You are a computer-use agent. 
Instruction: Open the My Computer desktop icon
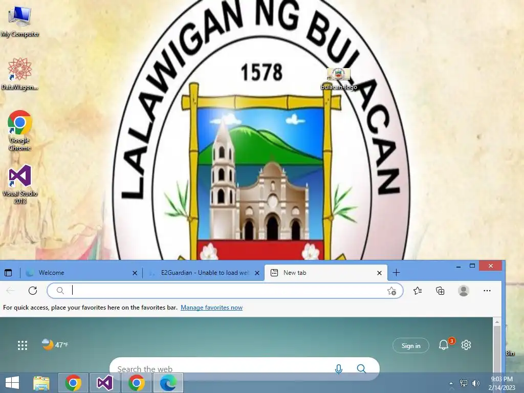point(20,21)
